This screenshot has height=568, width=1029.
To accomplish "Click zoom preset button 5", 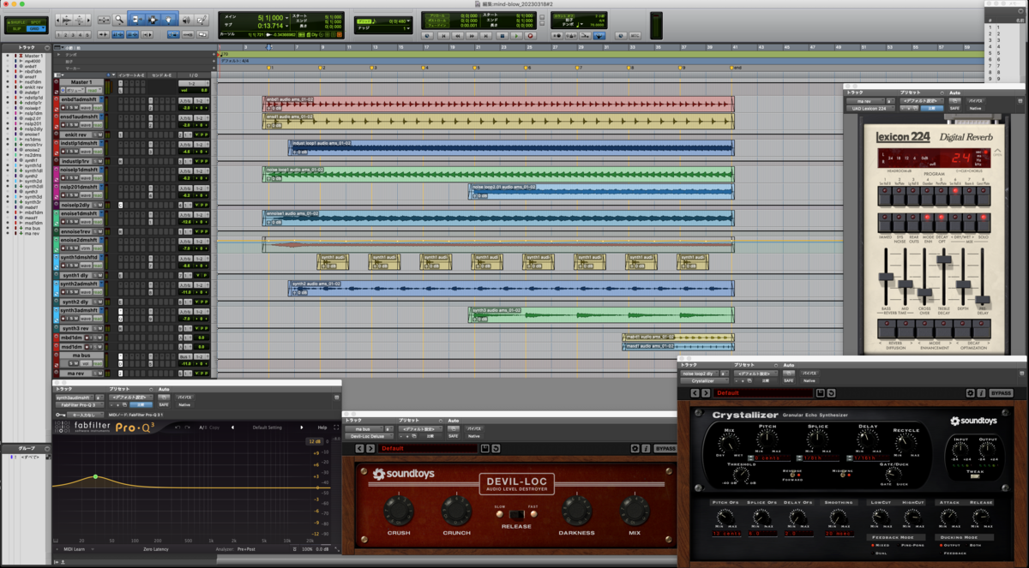I will tap(87, 35).
